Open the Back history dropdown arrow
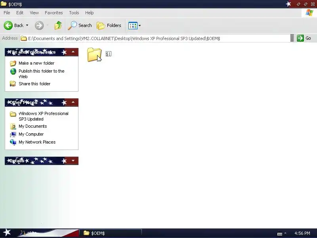Image resolution: width=317 pixels, height=238 pixels. coord(27,25)
